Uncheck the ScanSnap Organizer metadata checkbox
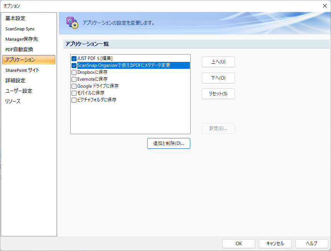This screenshot has width=331, height=251. point(74,65)
